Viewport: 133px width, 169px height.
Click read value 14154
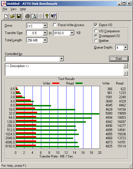121,109
